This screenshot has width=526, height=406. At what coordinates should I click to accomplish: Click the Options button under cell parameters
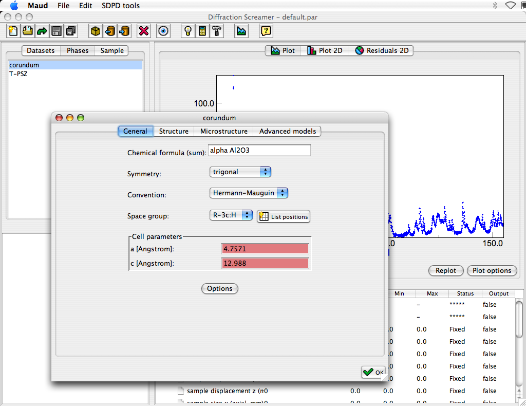219,288
